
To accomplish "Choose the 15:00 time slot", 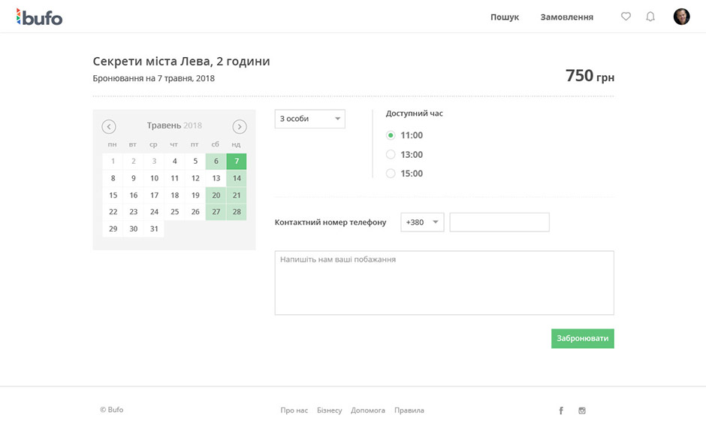I will [x=391, y=174].
